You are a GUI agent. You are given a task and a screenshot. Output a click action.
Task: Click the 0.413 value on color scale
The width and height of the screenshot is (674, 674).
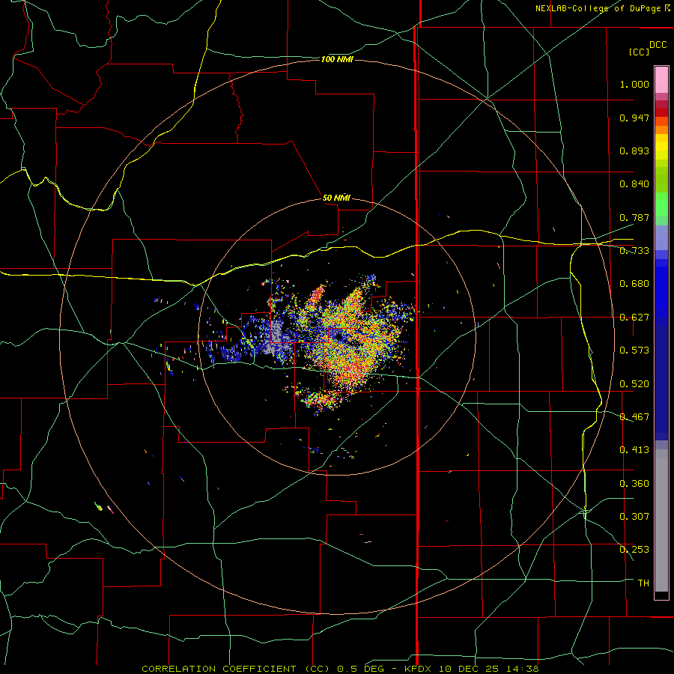[x=634, y=450]
